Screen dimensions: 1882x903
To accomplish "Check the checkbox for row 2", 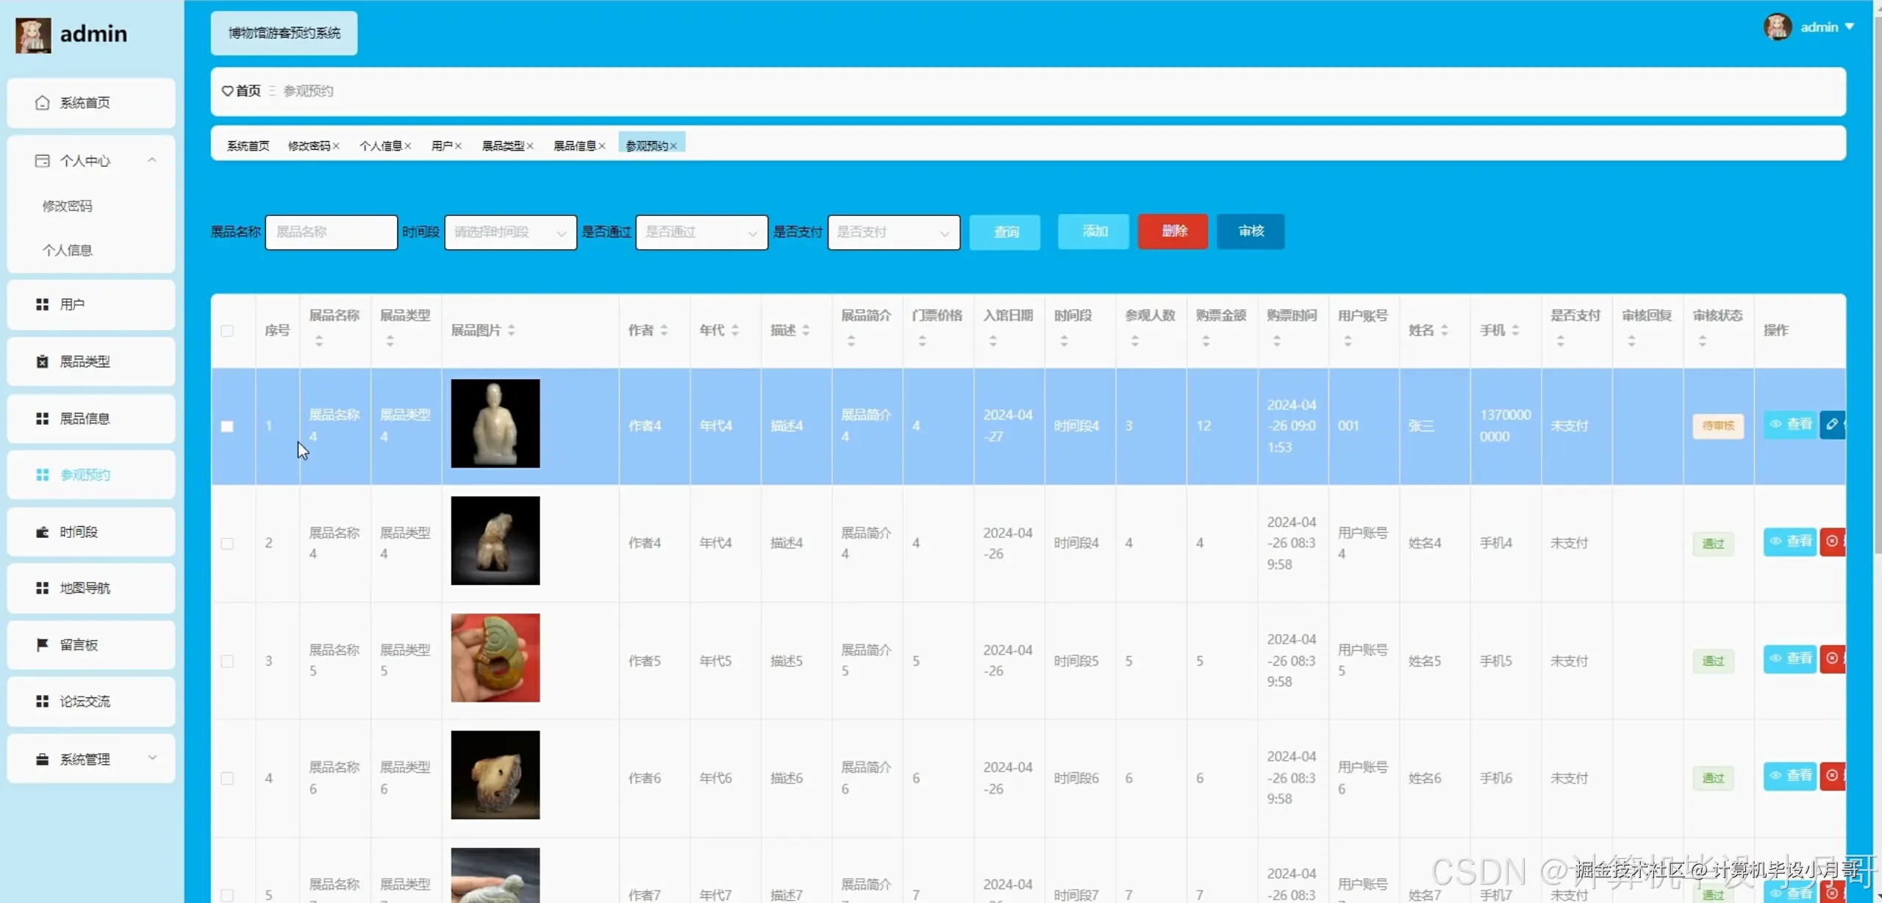I will click(227, 544).
